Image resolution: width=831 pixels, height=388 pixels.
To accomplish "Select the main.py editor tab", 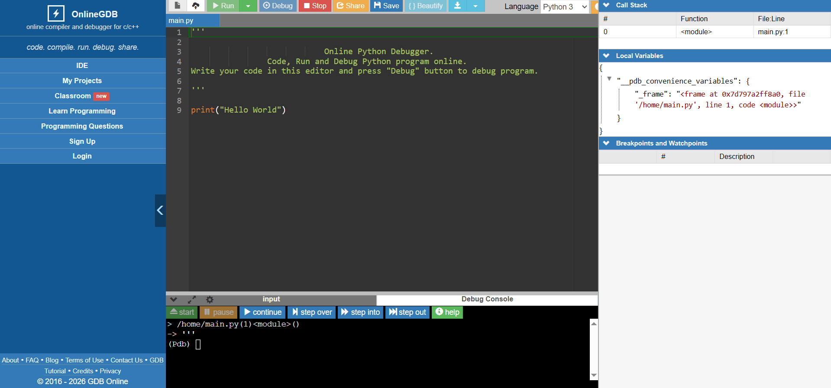I will (x=193, y=20).
